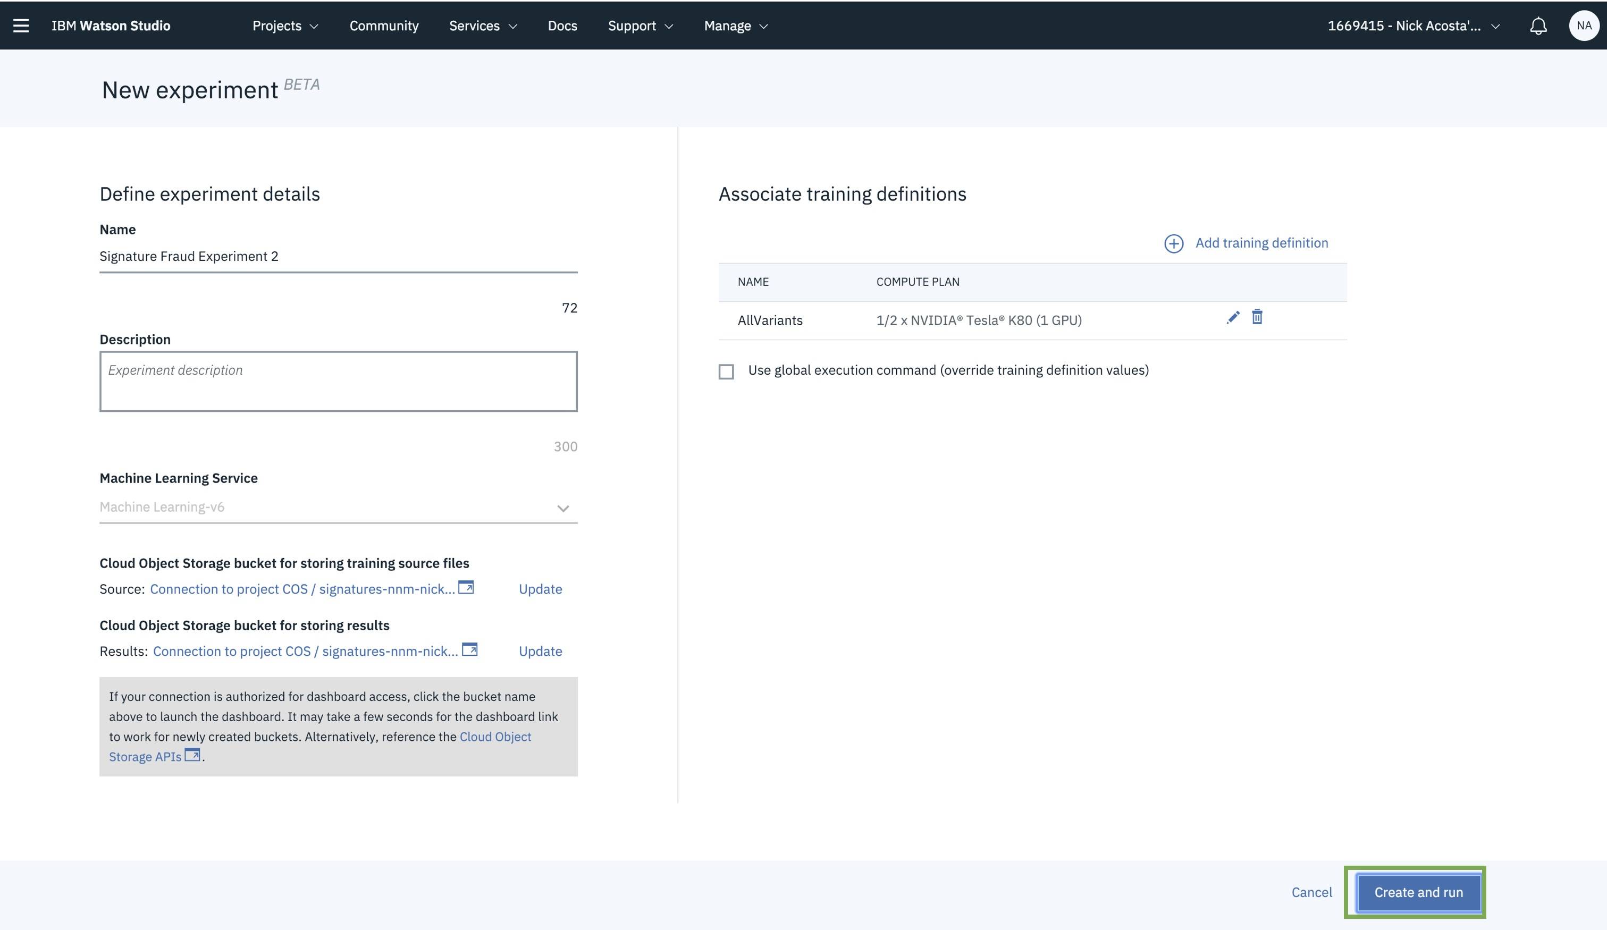Open results bucket external link icon
Screen dimensions: 1607x930
click(x=469, y=649)
